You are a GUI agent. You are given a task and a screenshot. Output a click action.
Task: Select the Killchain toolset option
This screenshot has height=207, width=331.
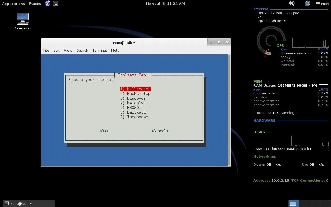click(x=135, y=89)
